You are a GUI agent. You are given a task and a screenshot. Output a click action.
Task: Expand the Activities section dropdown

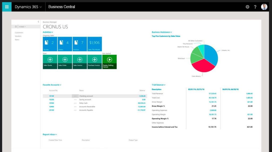click(x=48, y=32)
